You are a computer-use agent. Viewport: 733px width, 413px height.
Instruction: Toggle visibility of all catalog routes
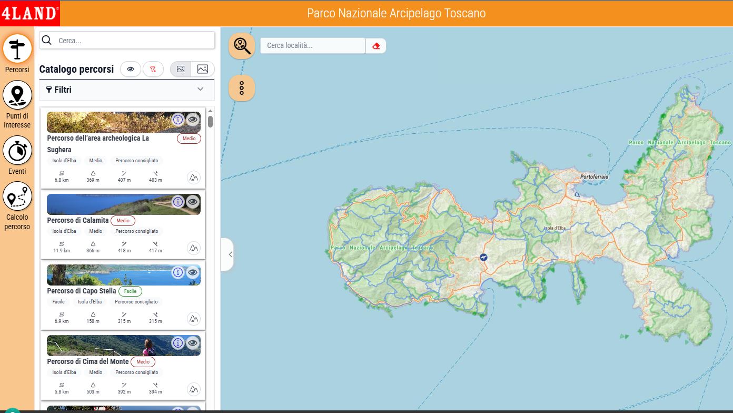(x=131, y=69)
